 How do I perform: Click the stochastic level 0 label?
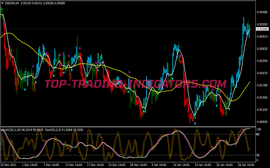[x=257, y=160]
